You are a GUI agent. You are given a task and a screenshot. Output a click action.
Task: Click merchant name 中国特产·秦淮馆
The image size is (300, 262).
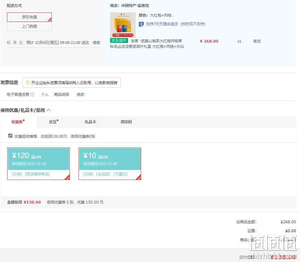[135, 6]
